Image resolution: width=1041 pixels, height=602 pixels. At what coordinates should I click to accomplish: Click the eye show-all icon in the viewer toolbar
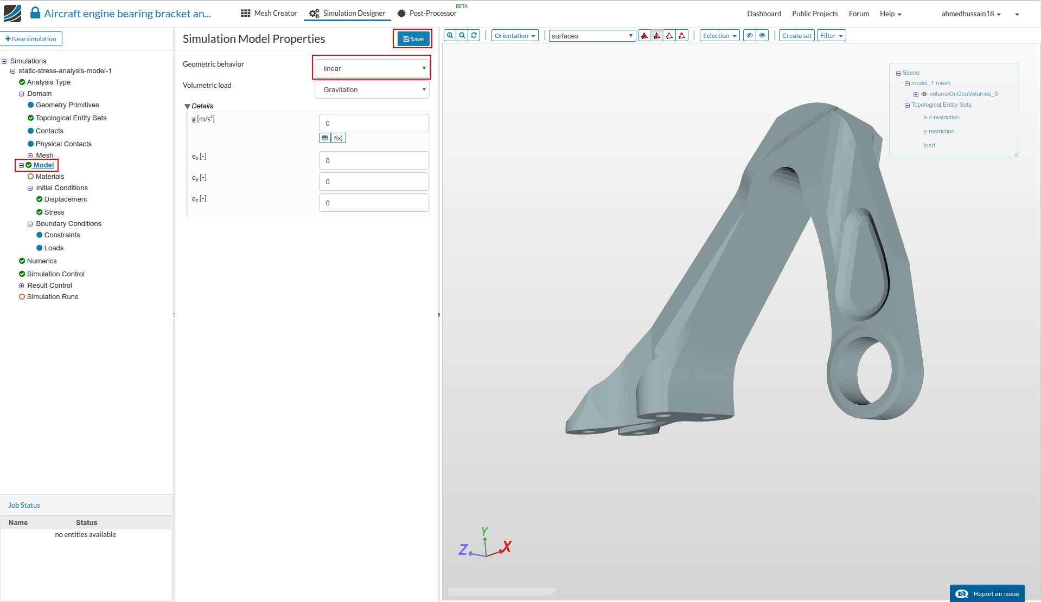762,36
